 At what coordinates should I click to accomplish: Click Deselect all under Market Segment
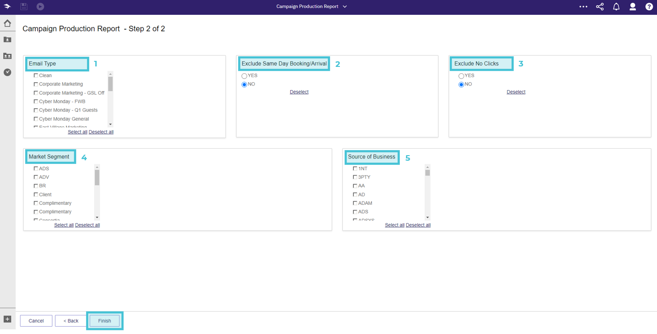87,225
